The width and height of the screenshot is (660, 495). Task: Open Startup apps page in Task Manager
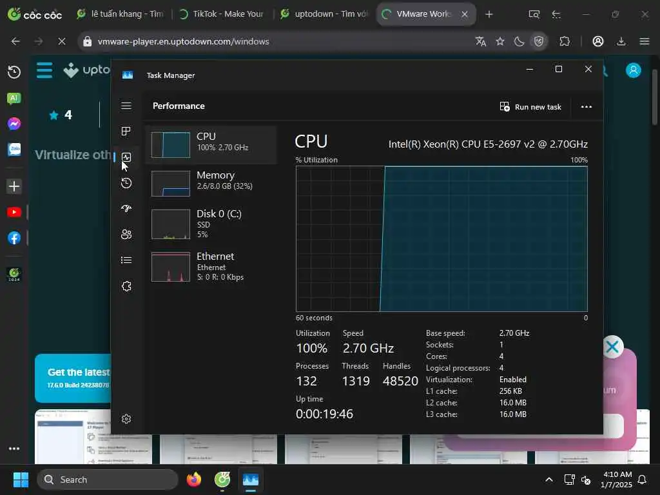pos(126,209)
